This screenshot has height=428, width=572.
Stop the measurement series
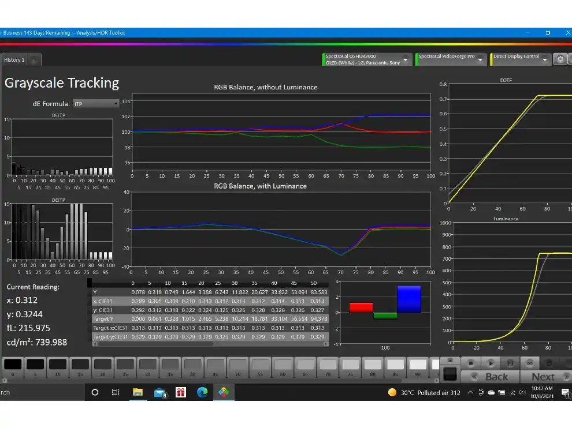470,363
